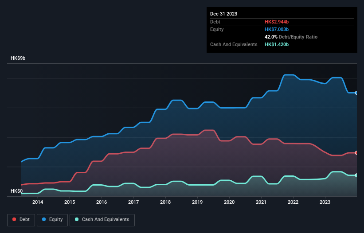Toggle the Debt series legend button
Viewport: 364px width, 233px height.
click(21, 220)
